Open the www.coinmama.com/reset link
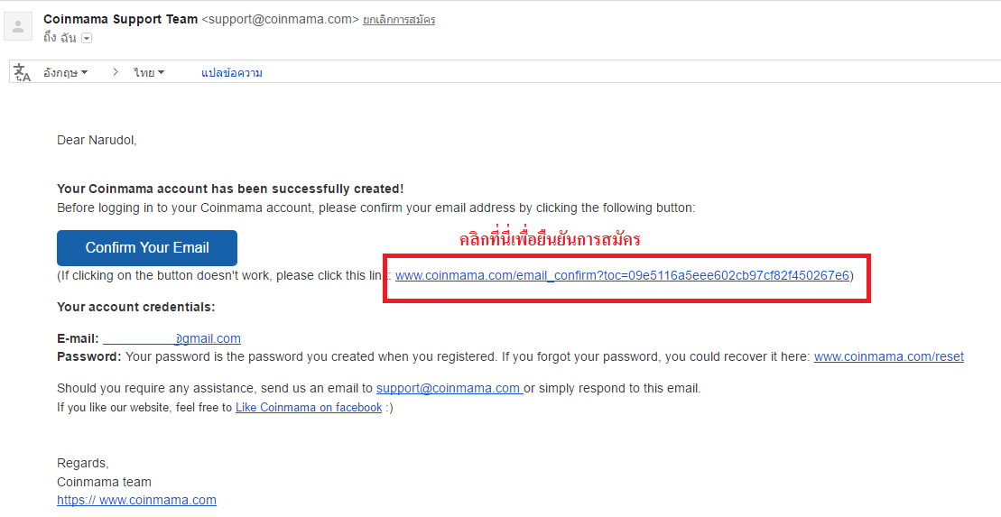The width and height of the screenshot is (1001, 517). coord(889,356)
